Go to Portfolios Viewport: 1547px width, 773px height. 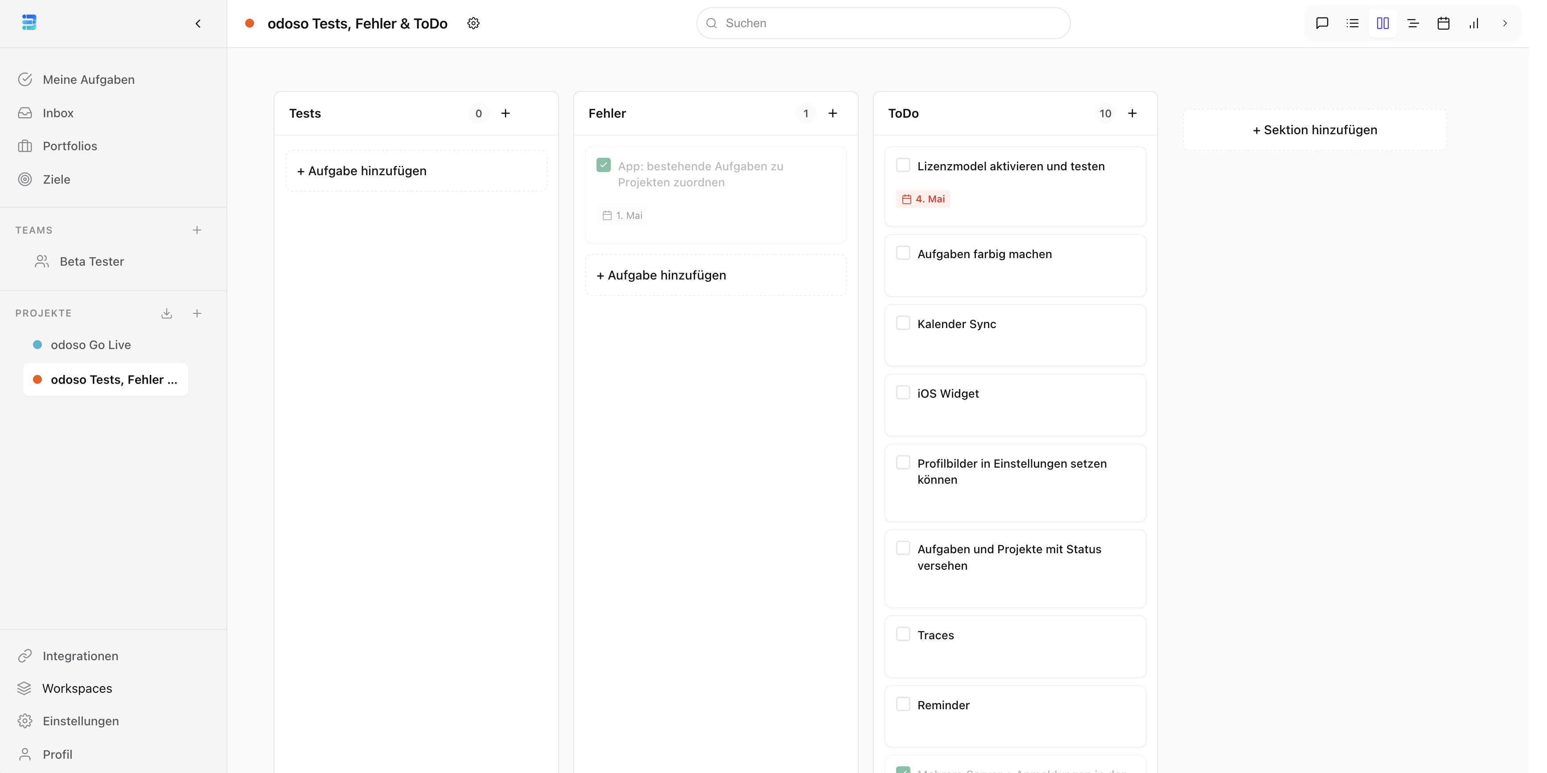70,146
